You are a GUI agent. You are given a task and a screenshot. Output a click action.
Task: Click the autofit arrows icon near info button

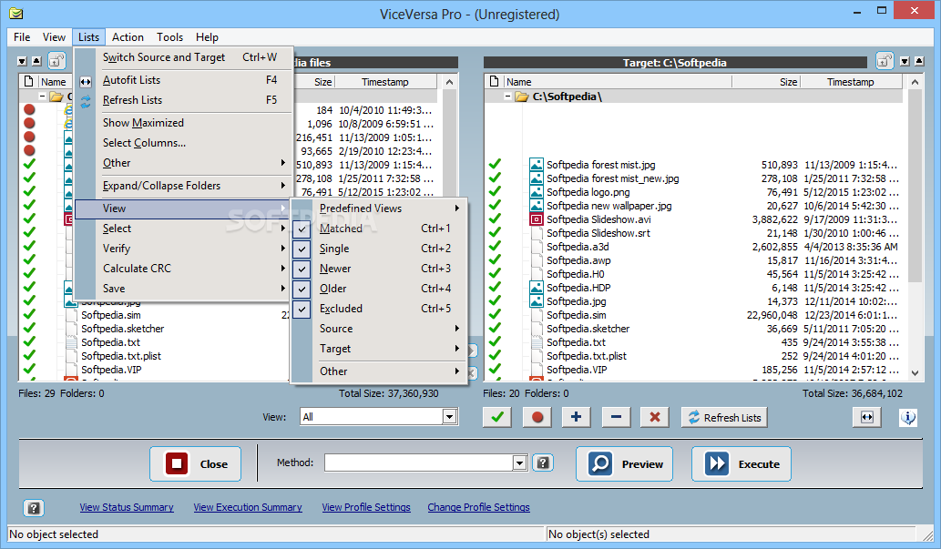click(x=866, y=417)
